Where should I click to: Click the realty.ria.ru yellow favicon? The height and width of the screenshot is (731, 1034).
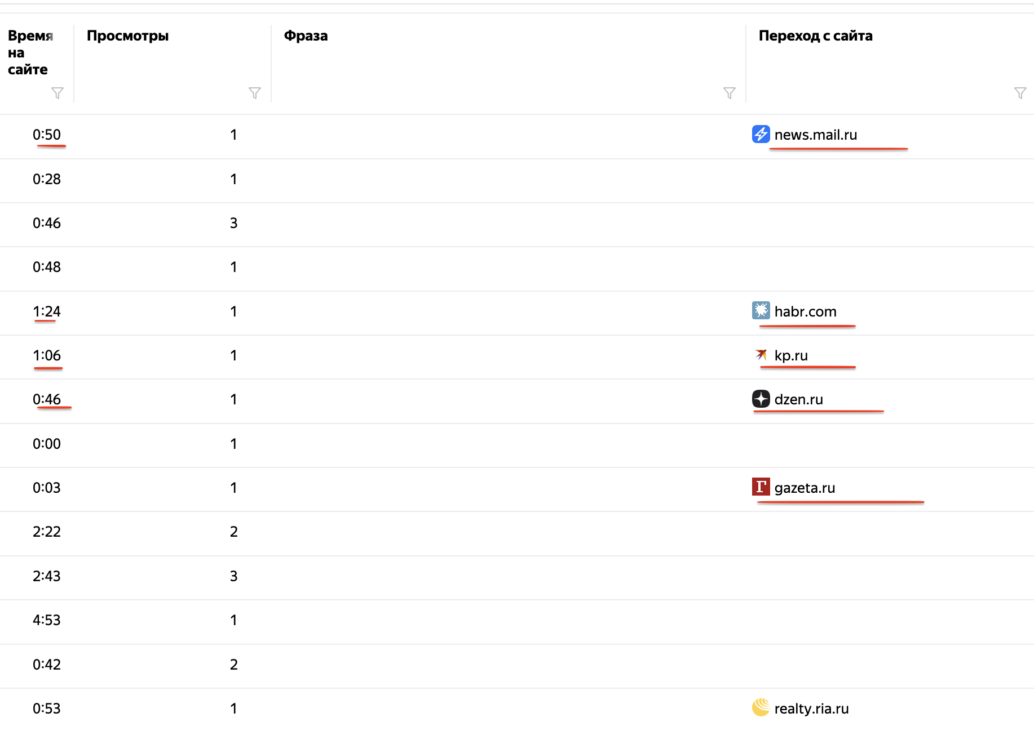click(761, 707)
